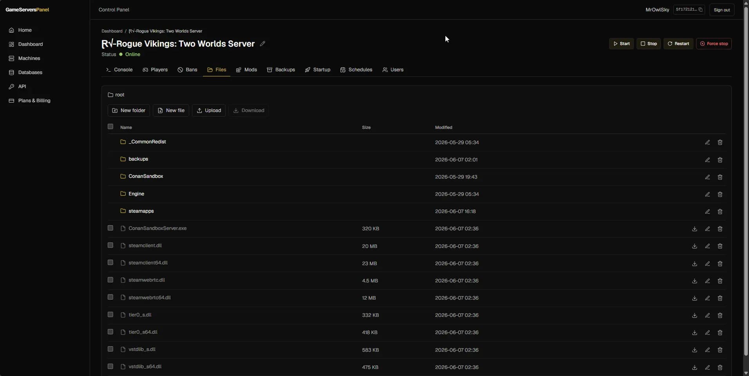Rename the ConanSandbox folder
This screenshot has height=376, width=749.
707,177
